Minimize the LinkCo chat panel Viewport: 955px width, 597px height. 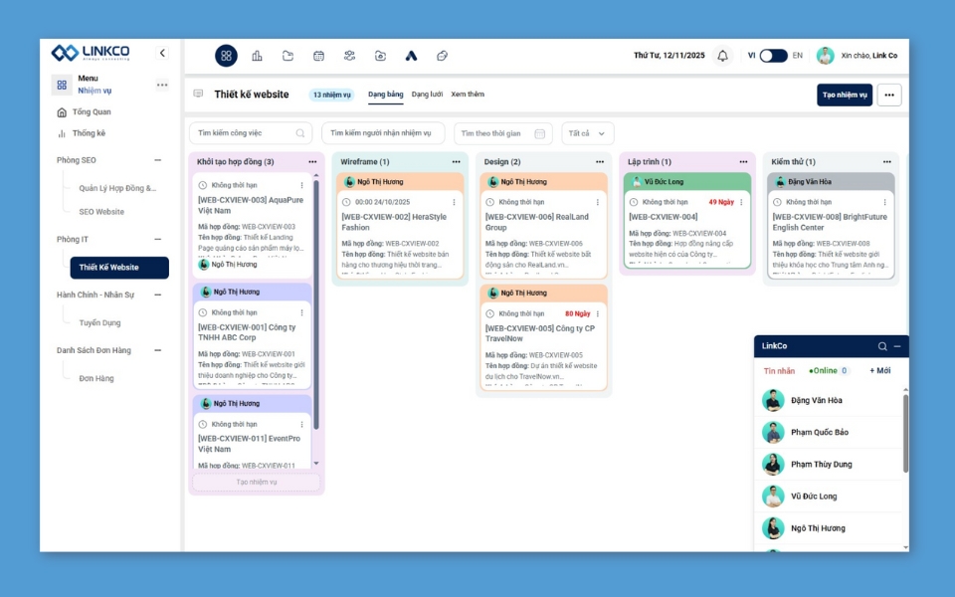(897, 346)
